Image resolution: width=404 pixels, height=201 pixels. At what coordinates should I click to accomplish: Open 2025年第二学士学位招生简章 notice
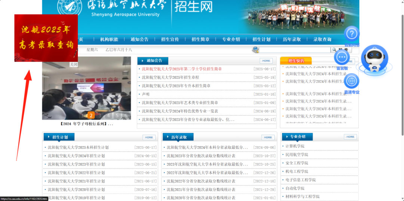[182, 69]
